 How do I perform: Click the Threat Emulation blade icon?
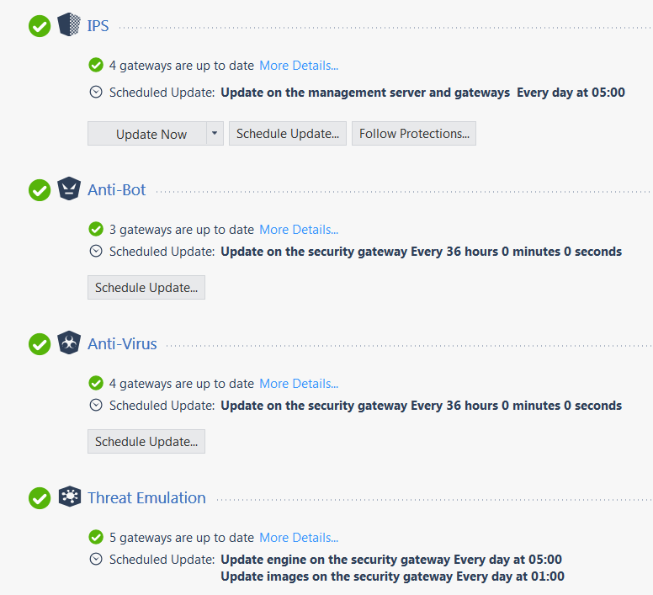[x=70, y=497]
